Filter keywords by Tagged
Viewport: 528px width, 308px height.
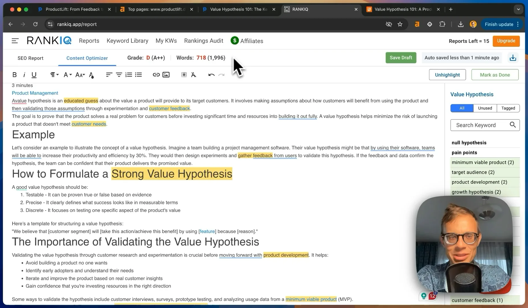point(508,108)
